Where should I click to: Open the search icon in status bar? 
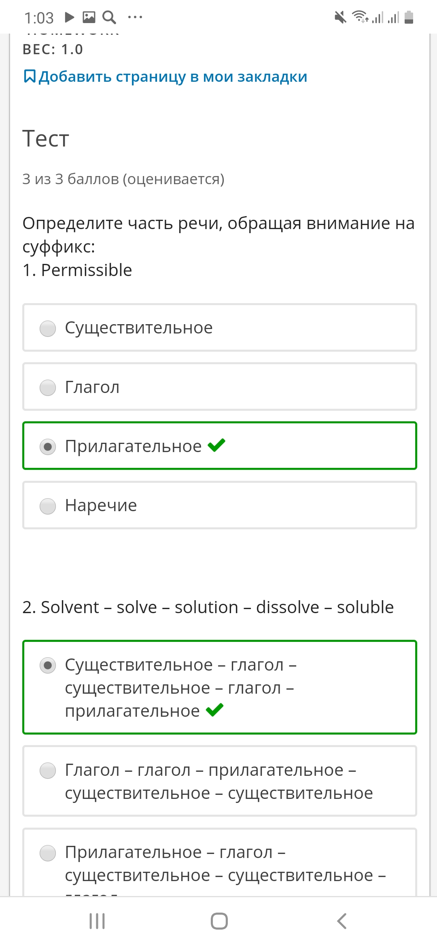coord(109,17)
